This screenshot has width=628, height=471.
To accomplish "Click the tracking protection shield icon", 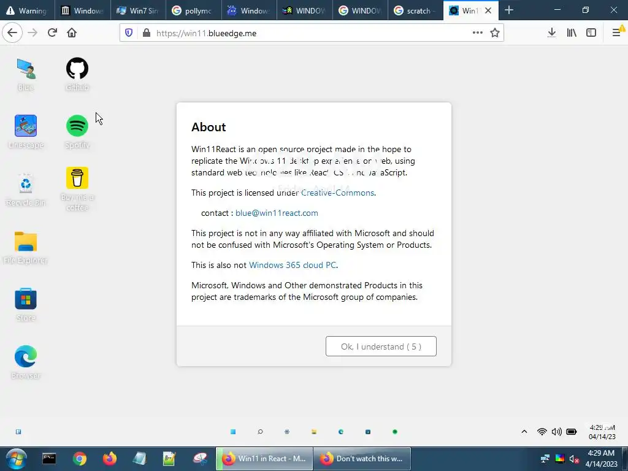I will [x=129, y=33].
